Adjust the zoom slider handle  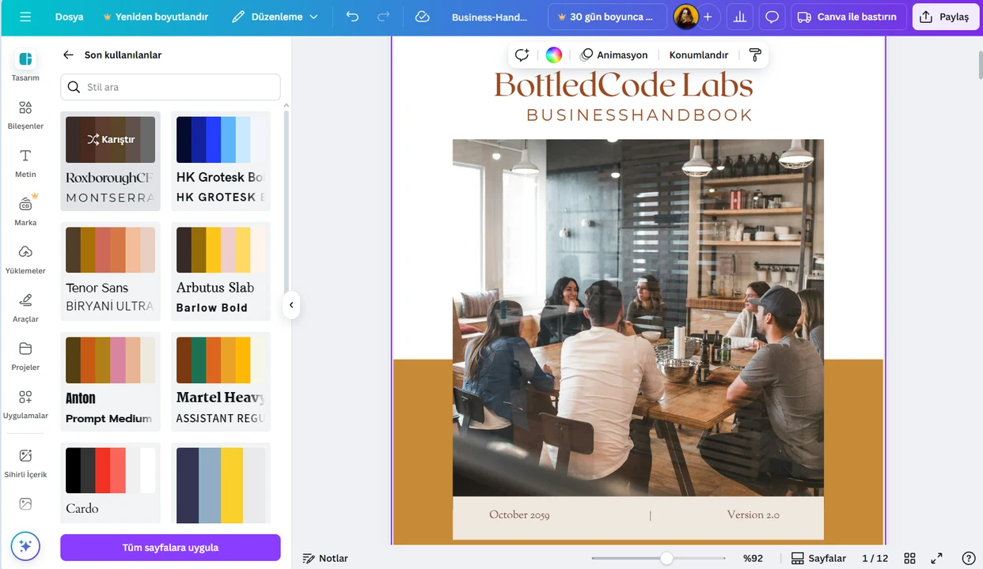tap(666, 558)
